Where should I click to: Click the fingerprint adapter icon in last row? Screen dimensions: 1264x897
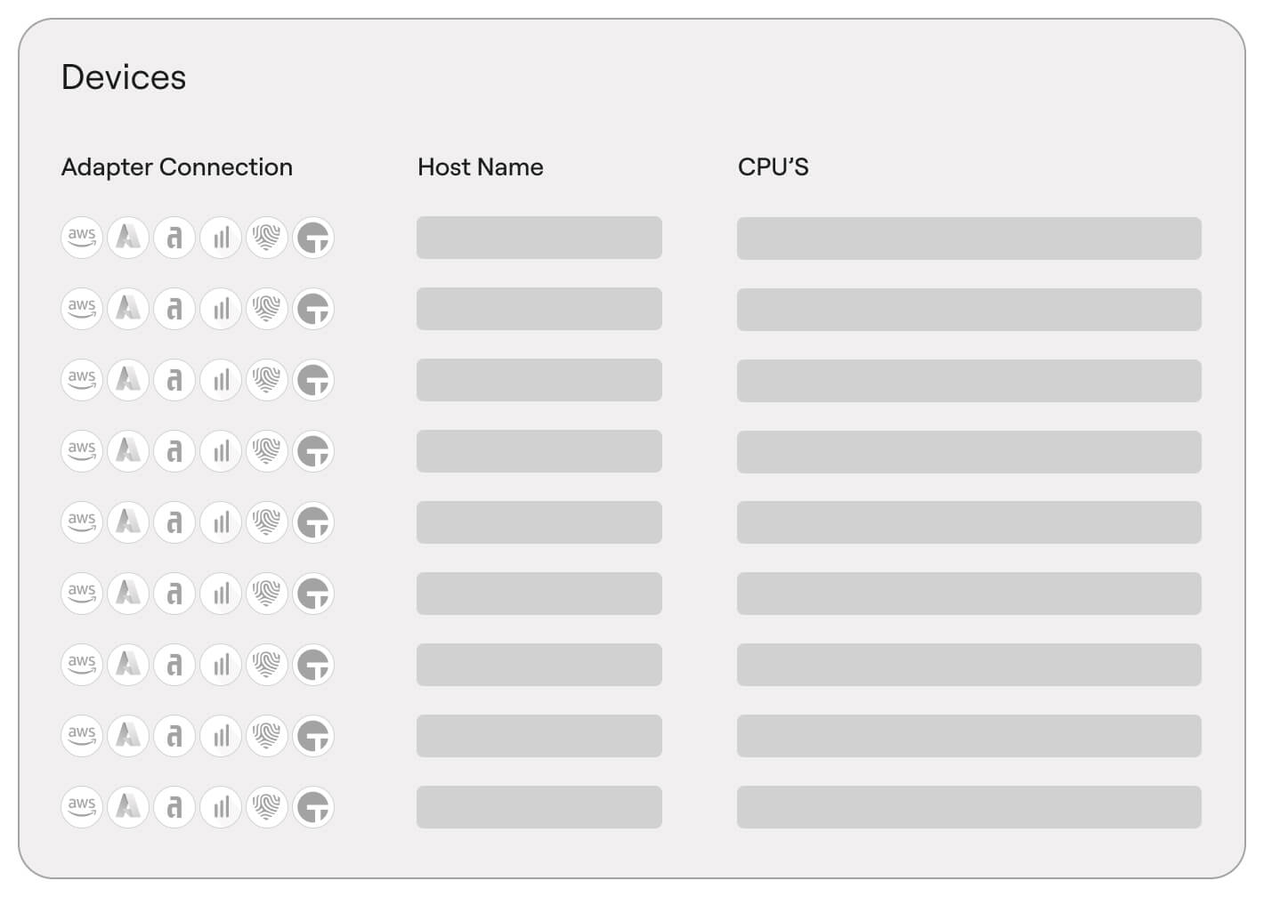click(x=267, y=807)
